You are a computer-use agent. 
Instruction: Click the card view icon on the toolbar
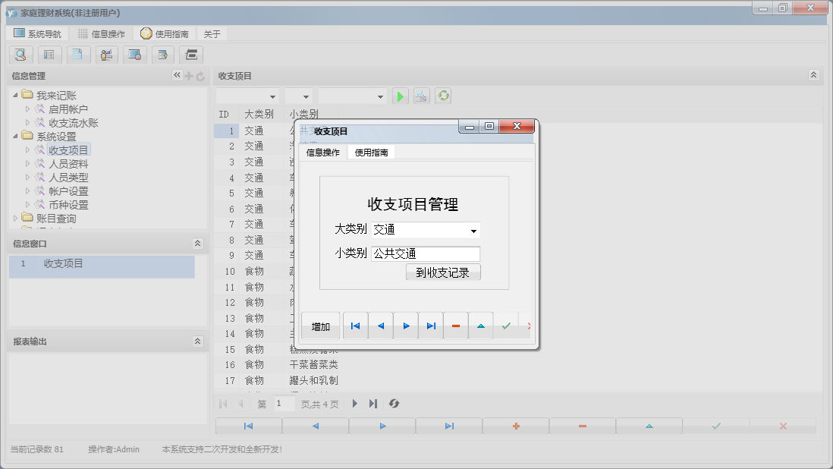click(49, 55)
